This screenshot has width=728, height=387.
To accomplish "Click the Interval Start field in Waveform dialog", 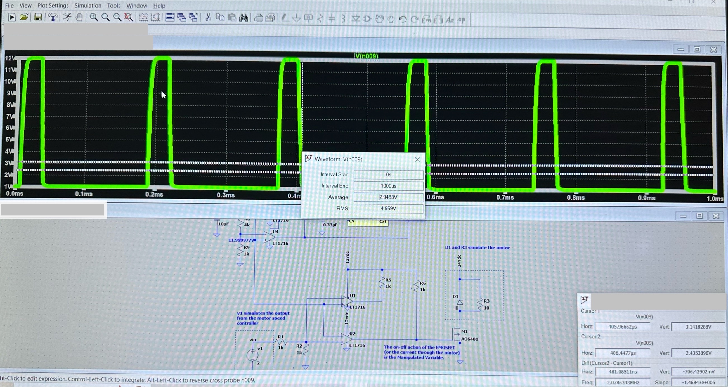I will point(389,174).
